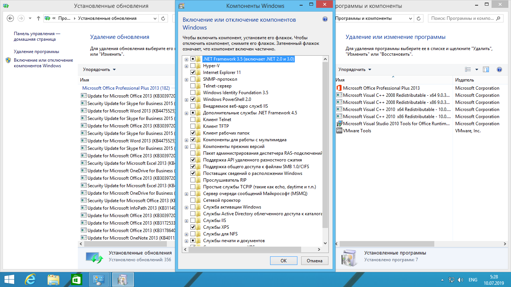Select Update for Microsoft OneNote 2013 row
This screenshot has width=511, height=287.
tap(128, 238)
